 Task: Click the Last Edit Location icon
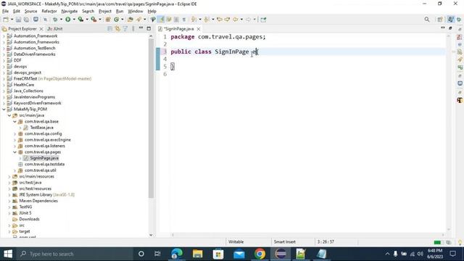(x=220, y=20)
